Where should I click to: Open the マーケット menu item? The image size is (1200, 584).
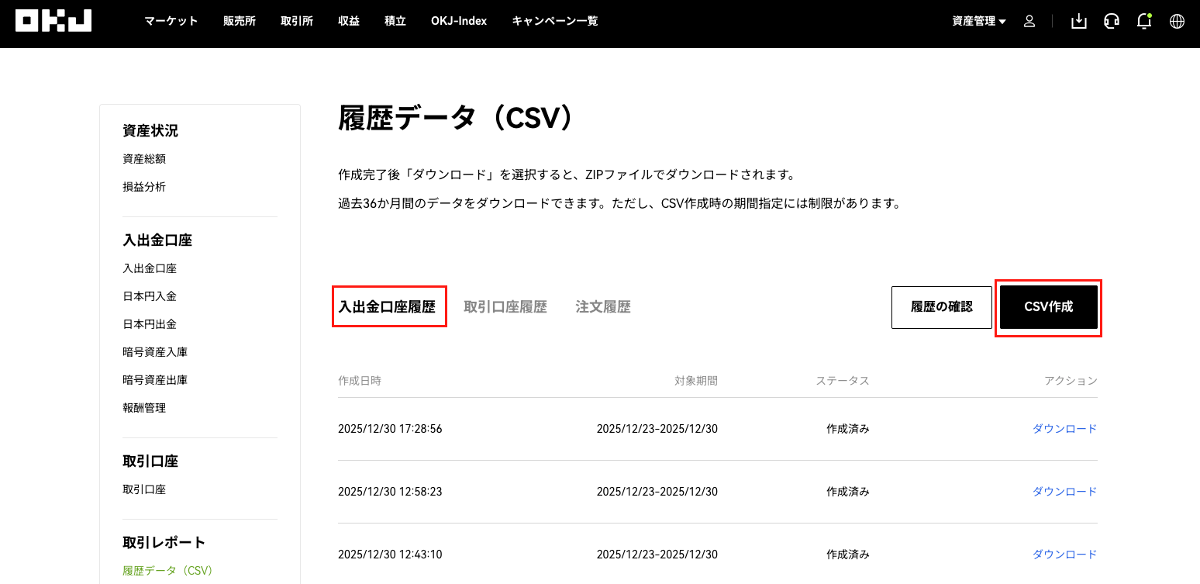(171, 21)
